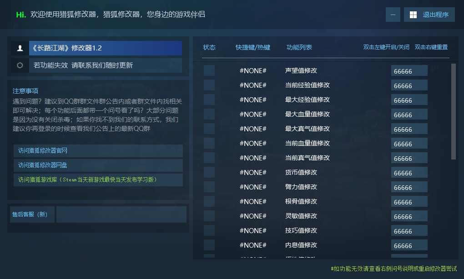Click the 66666 value field for 最大血量值修改

coord(409,114)
